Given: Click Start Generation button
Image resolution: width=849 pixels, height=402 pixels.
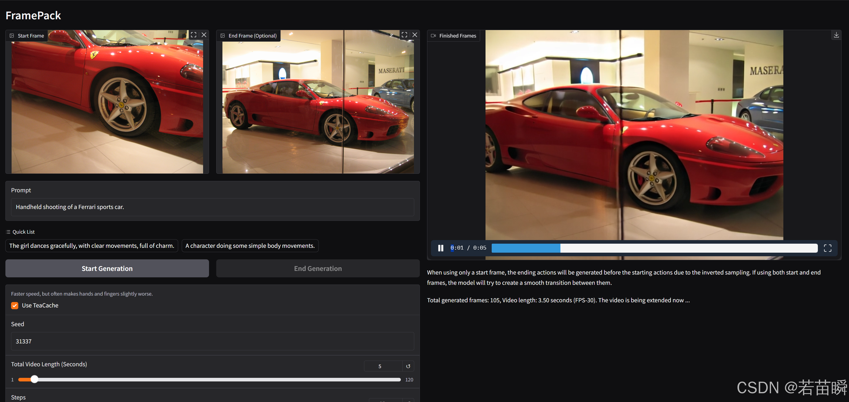Looking at the screenshot, I should [x=107, y=268].
